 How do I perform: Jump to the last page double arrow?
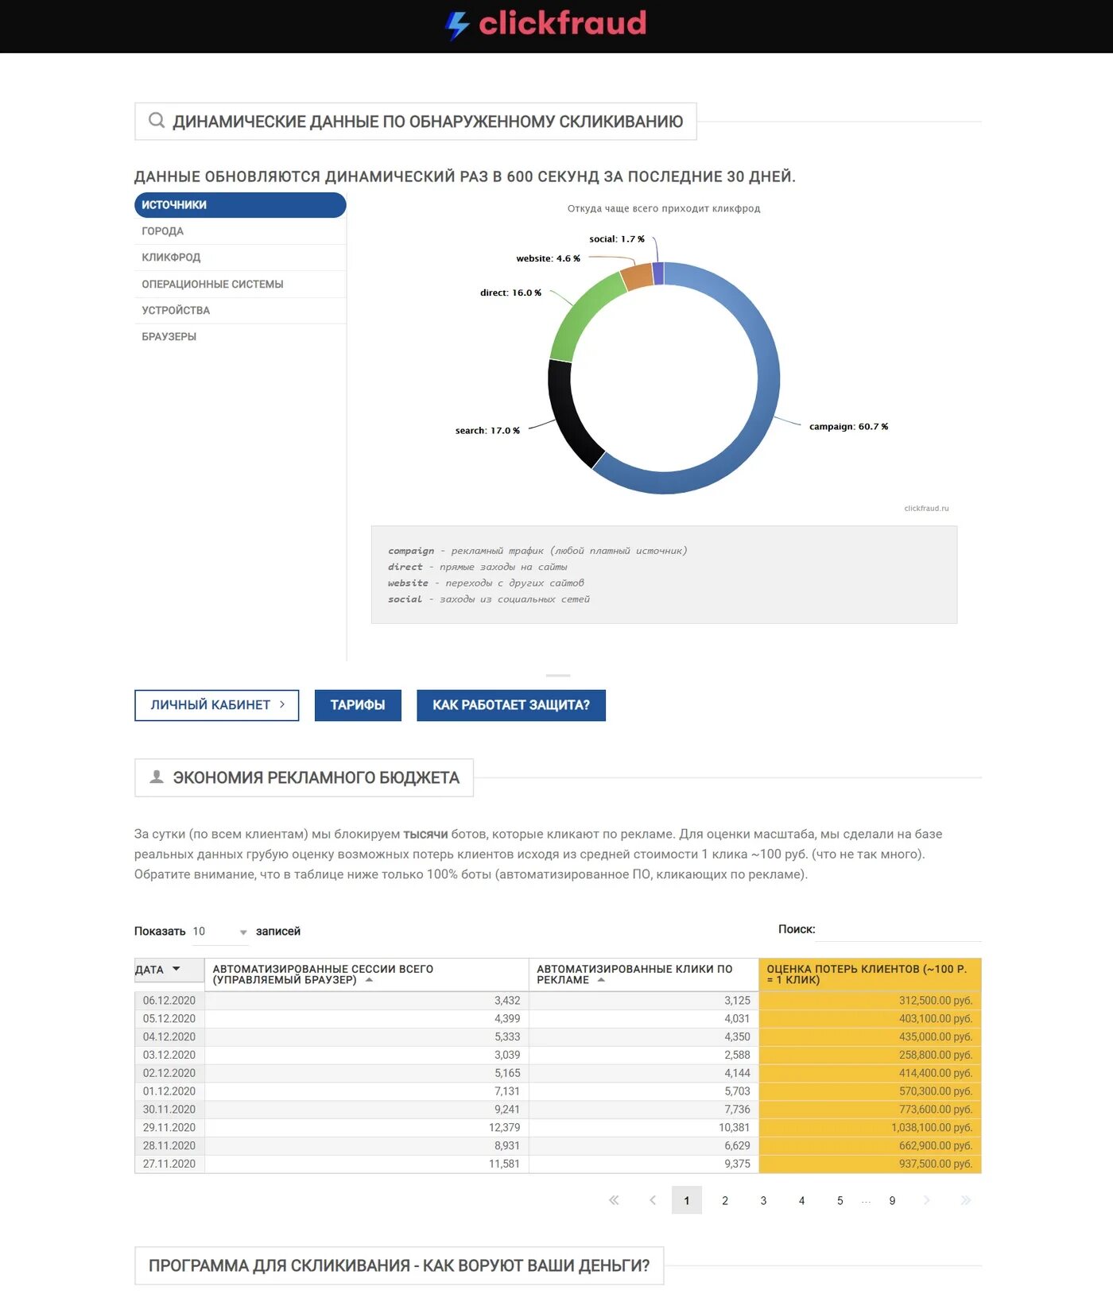click(966, 1200)
